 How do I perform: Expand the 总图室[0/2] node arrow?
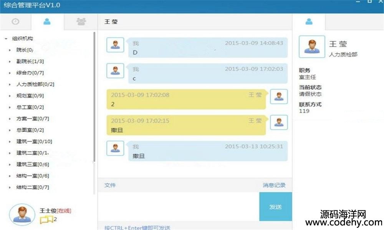[x=10, y=130]
